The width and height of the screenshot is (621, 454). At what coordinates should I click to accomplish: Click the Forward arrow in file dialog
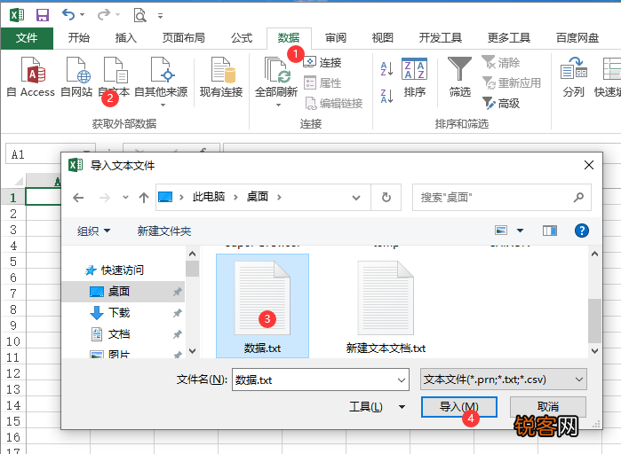pyautogui.click(x=105, y=197)
